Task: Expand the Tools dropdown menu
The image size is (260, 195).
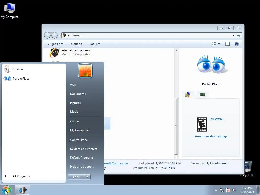Action: click(95, 44)
